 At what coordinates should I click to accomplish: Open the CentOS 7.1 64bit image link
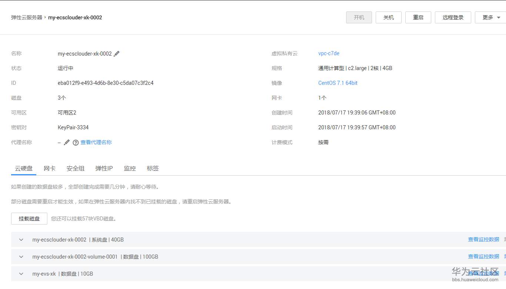(338, 83)
